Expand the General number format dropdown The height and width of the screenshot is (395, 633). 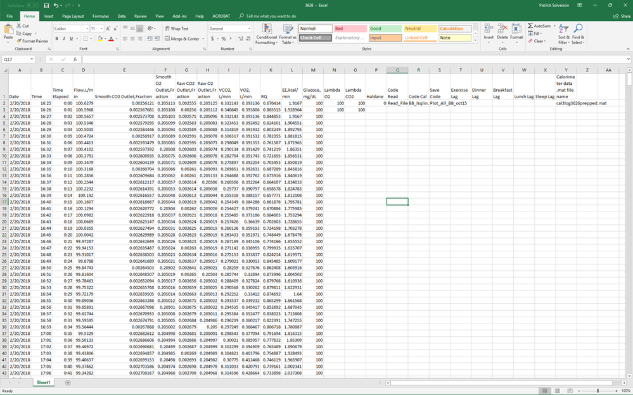pos(248,28)
